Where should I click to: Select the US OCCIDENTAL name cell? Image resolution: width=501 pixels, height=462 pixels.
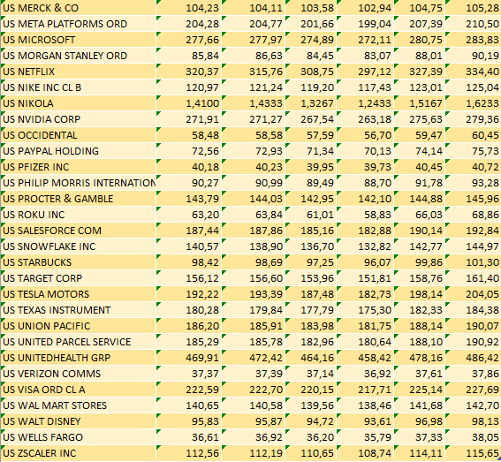(x=79, y=135)
